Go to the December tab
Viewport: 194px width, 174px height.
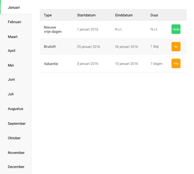[x=15, y=167]
